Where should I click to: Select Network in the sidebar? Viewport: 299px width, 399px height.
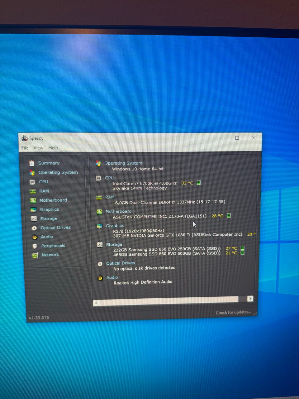click(x=50, y=255)
